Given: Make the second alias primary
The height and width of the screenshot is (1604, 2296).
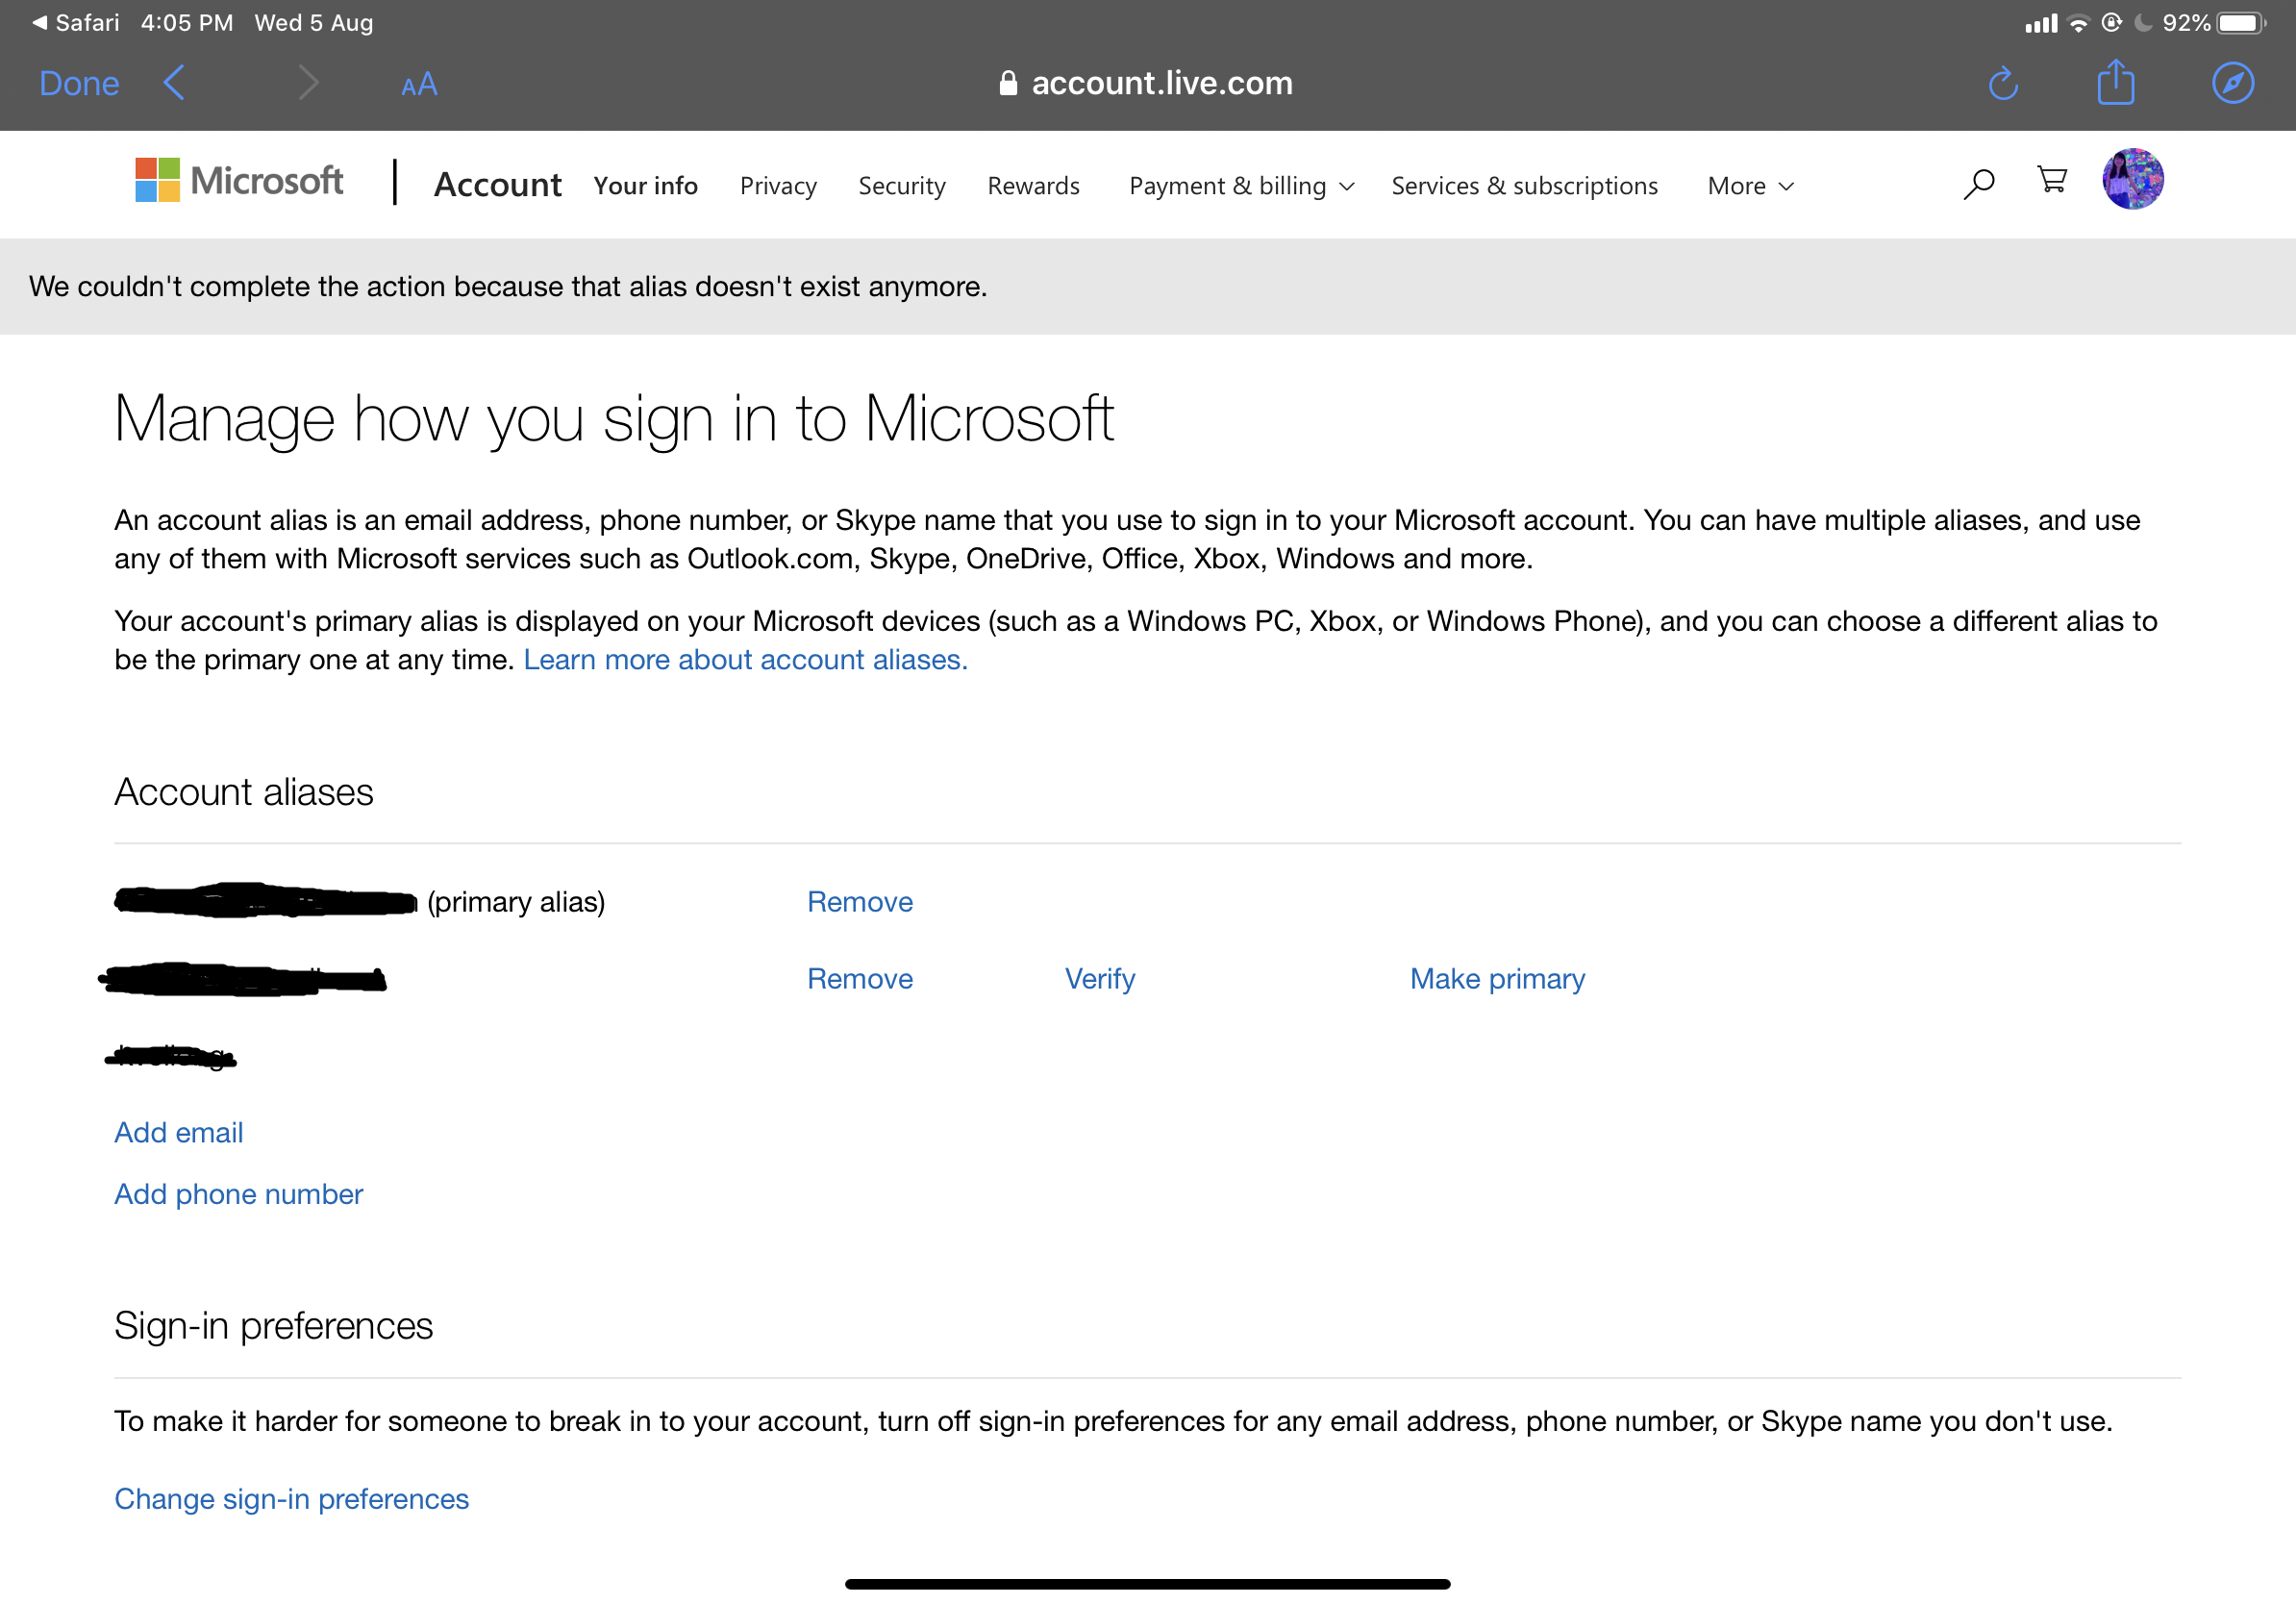Looking at the screenshot, I should coord(1497,979).
